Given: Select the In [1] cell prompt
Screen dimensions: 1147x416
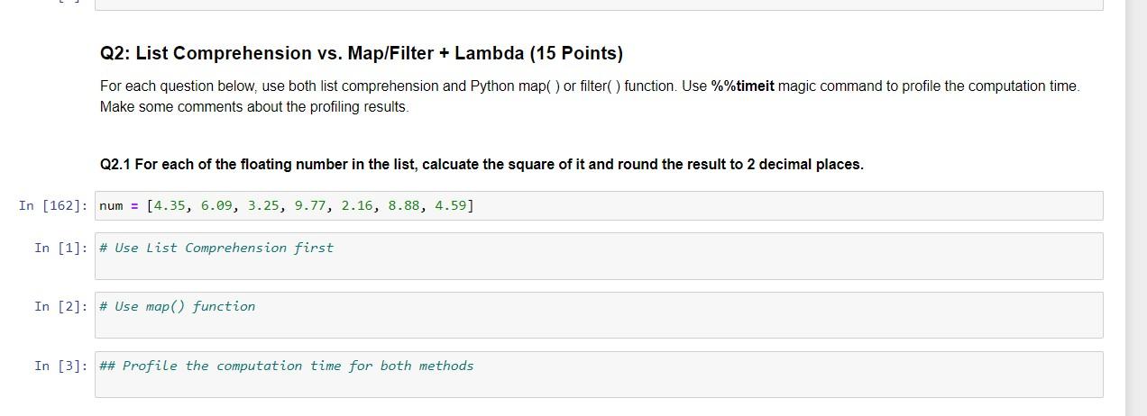Looking at the screenshot, I should tap(60, 248).
